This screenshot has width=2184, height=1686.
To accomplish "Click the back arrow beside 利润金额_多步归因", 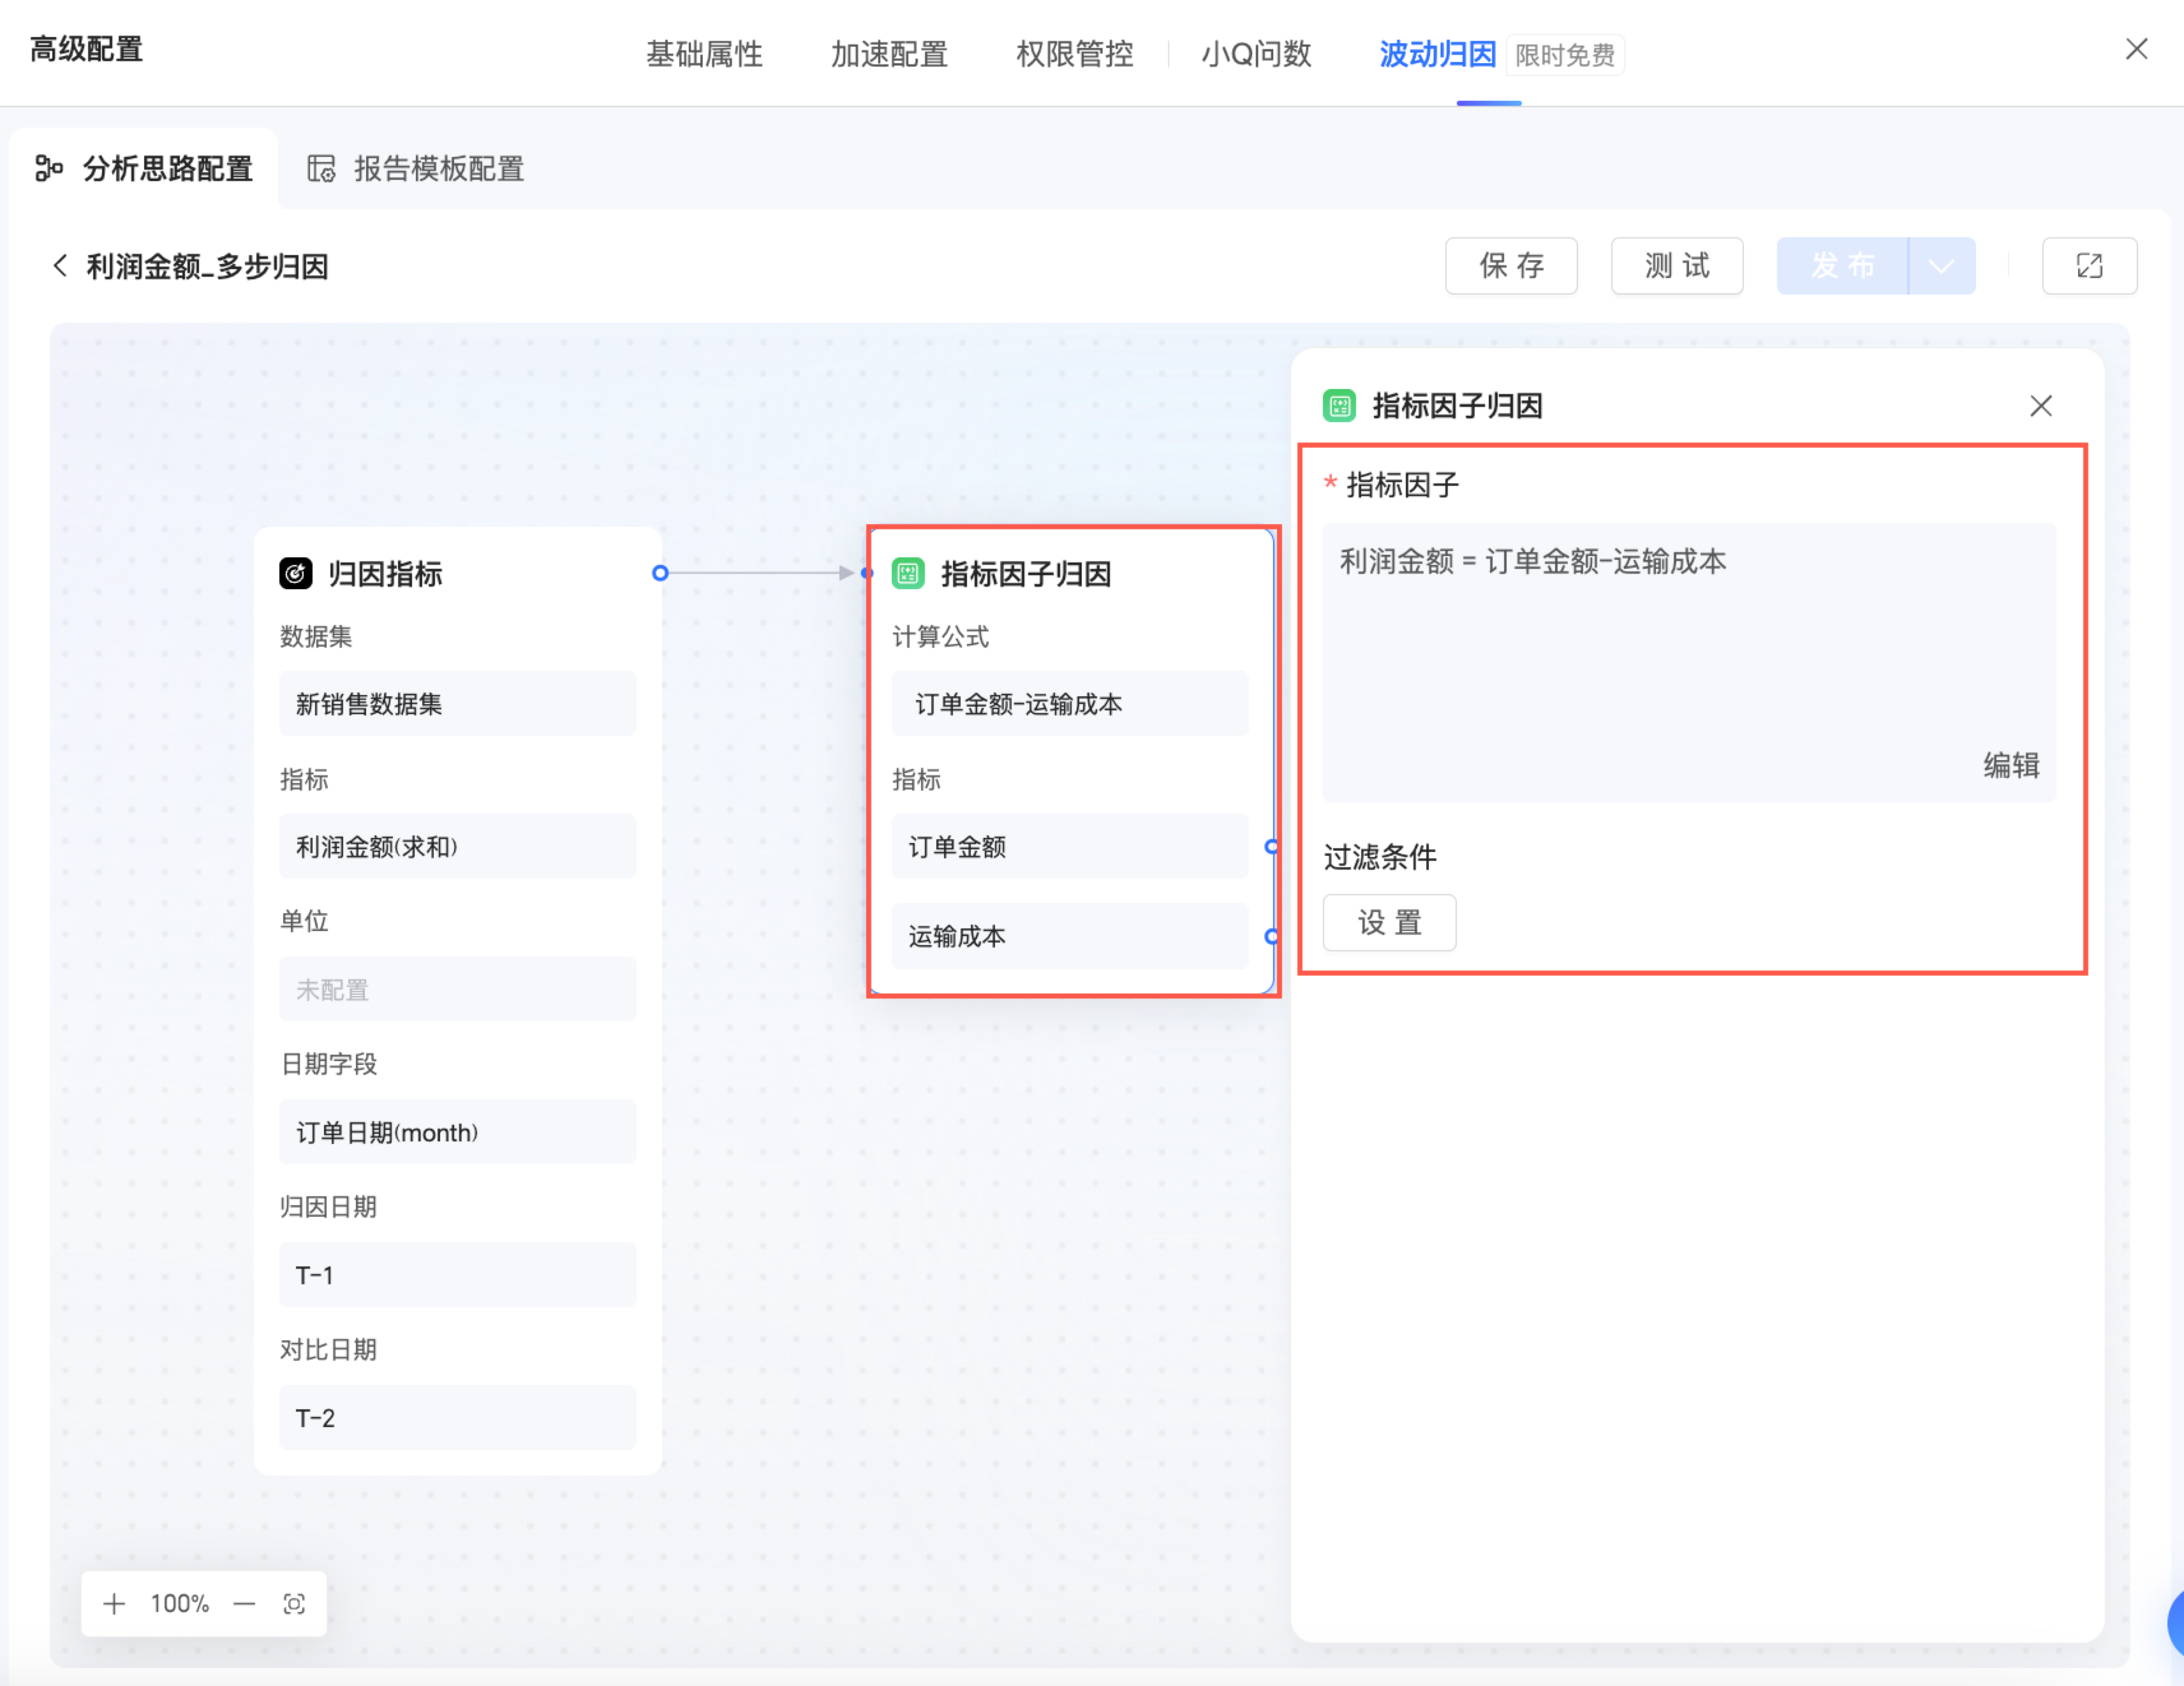I will pyautogui.click(x=60, y=266).
